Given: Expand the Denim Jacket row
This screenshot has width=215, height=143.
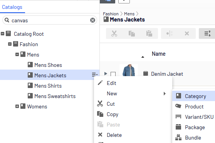Looking at the screenshot, I should (x=106, y=74).
